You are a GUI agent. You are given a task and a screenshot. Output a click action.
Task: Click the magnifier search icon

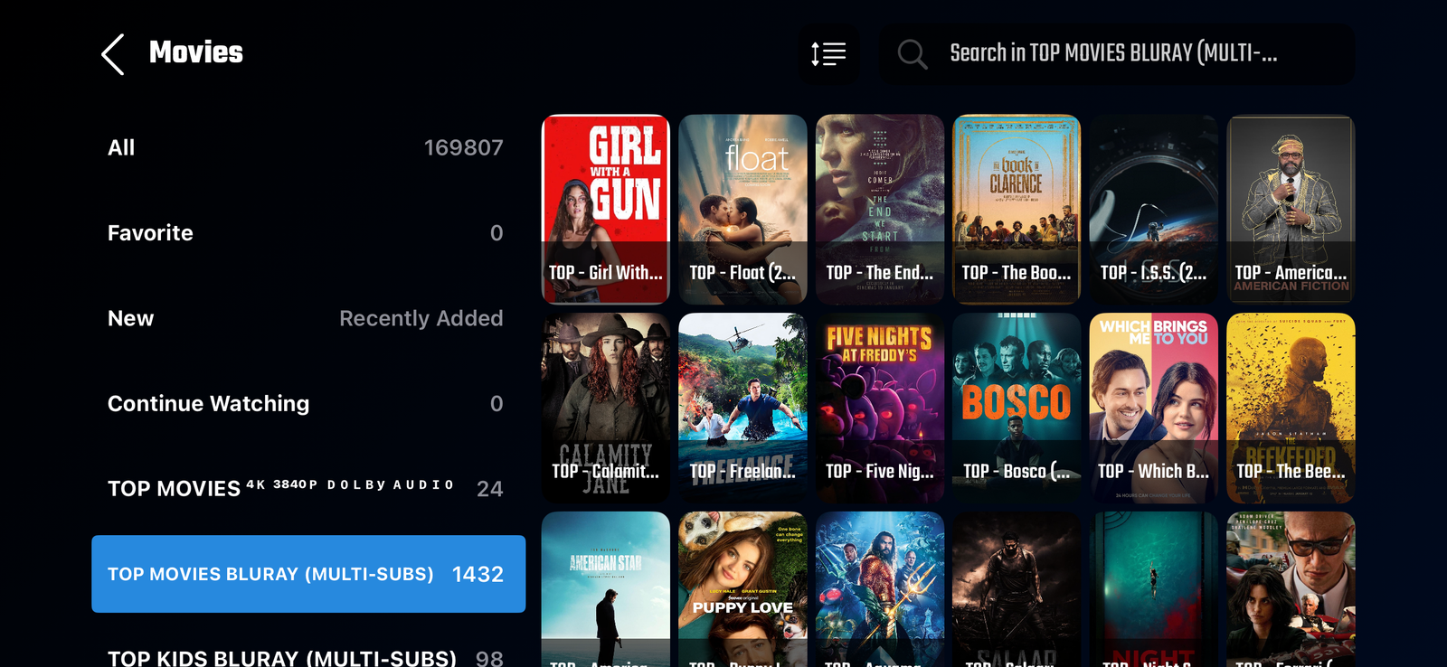pyautogui.click(x=912, y=54)
